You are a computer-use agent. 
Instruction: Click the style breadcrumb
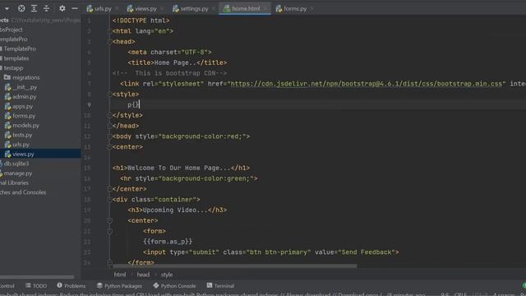click(x=167, y=275)
